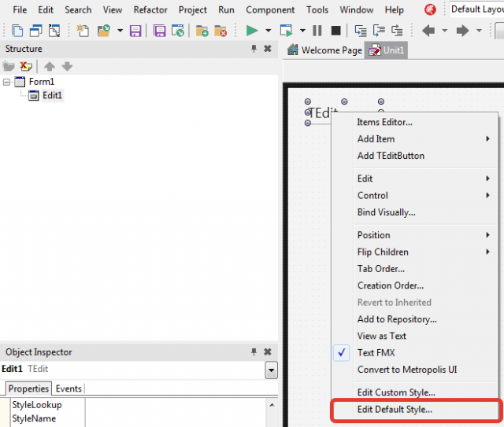Switch to the Unit1 tab
Viewport: 504px width, 427px height.
(x=386, y=50)
